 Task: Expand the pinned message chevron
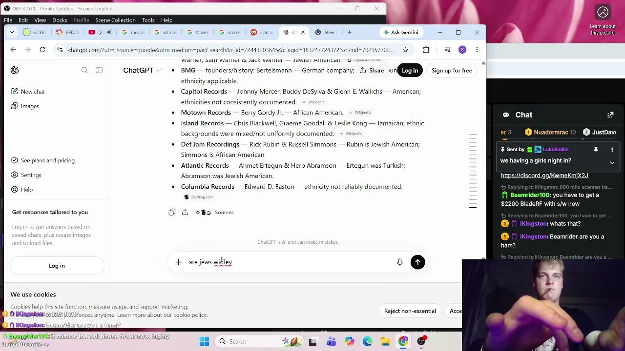[612, 162]
